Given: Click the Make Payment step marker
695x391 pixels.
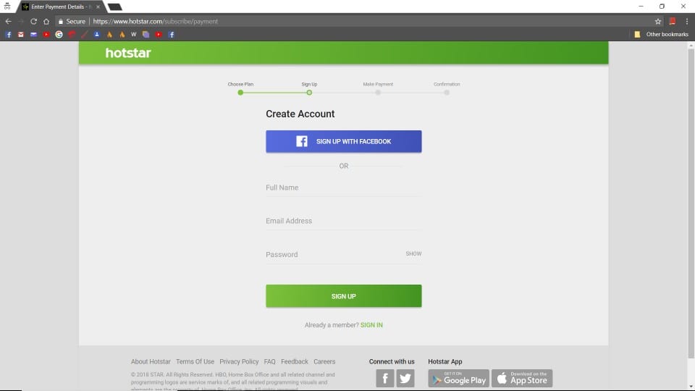Looking at the screenshot, I should [378, 92].
